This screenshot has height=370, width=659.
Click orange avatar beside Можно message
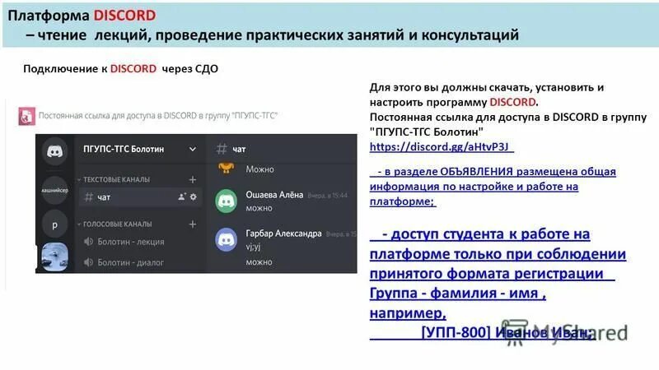tap(226, 169)
